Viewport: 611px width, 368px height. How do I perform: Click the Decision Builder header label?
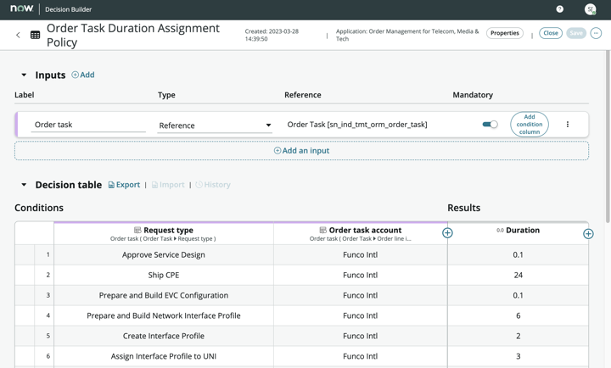(x=68, y=9)
